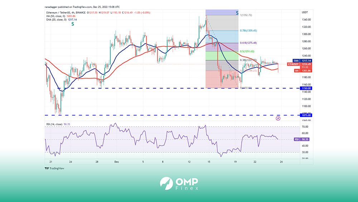Click the Fibonacci 0.786(1309.45) level label
This screenshot has width=358, height=202.
pos(248,30)
